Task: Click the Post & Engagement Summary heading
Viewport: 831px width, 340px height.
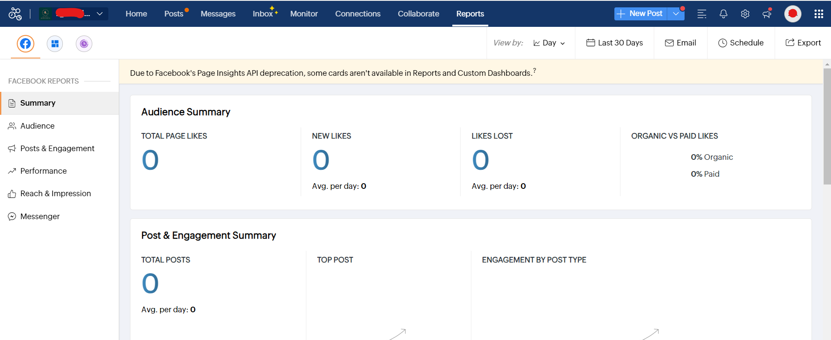Action: [x=208, y=236]
